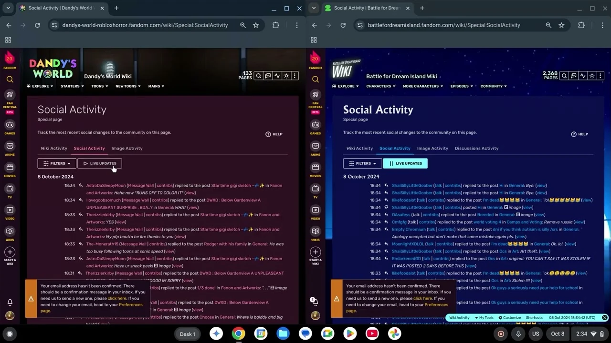Open search on the Battle for Dream Island Wiki
Screen dimensions: 611x343
564,76
